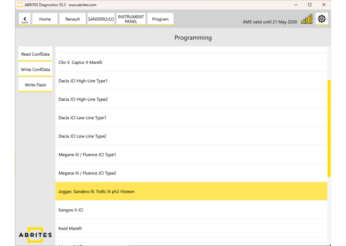346x246 pixels.
Task: Go to Home breadcrumb
Action: [45, 19]
